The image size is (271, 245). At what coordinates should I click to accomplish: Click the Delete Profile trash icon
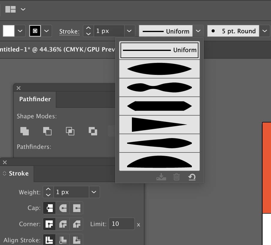pyautogui.click(x=177, y=177)
